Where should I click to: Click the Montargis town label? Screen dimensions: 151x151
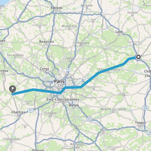(77, 144)
